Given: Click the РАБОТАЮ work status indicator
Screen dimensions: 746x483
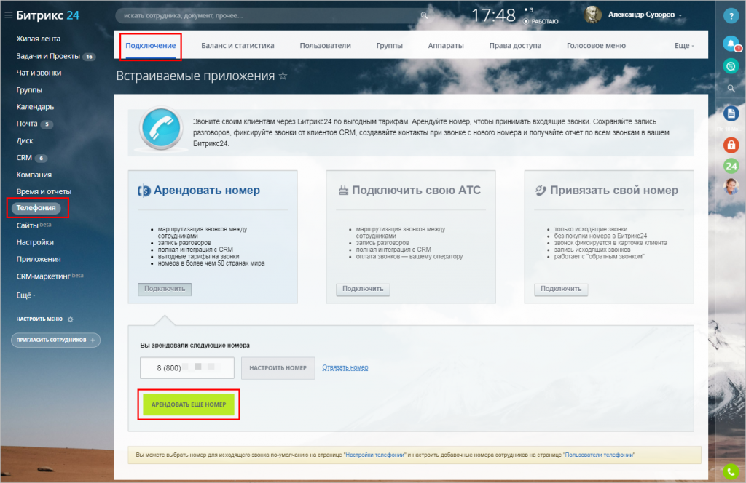Looking at the screenshot, I should pos(541,21).
